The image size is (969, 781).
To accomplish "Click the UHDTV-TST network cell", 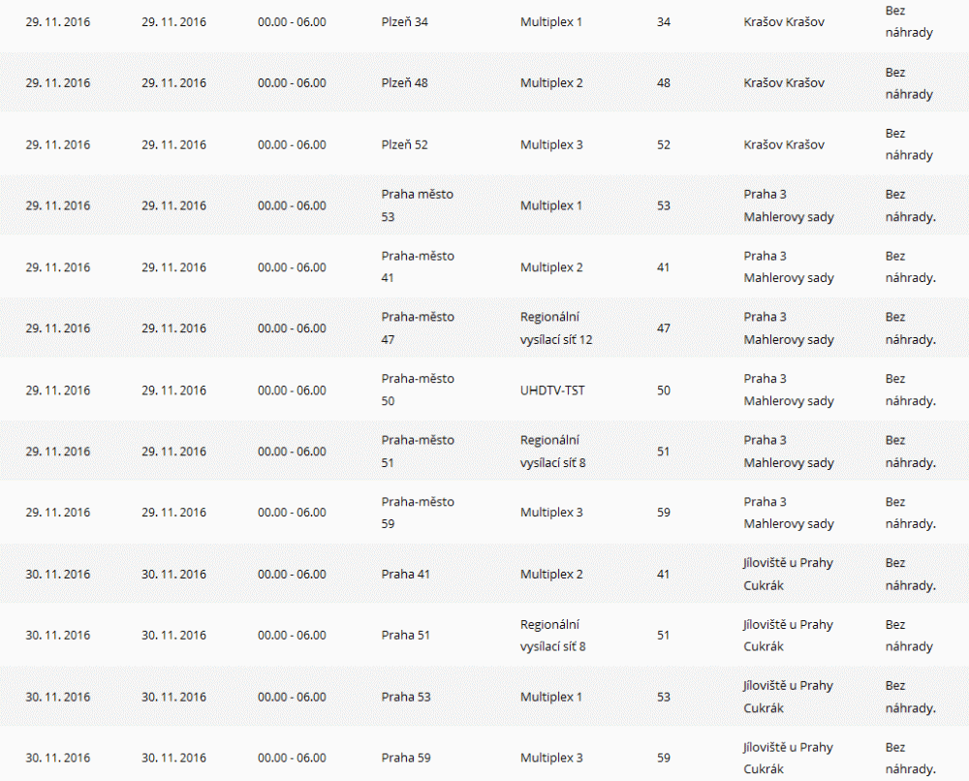I will [552, 390].
